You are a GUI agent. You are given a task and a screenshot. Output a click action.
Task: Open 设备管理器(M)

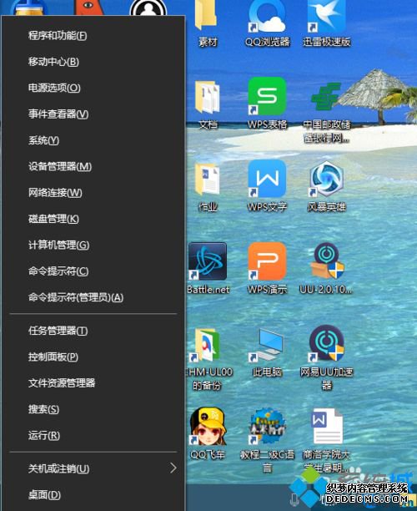[93, 166]
